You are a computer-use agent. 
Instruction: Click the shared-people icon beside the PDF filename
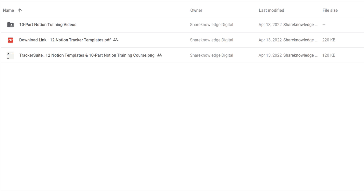point(116,40)
